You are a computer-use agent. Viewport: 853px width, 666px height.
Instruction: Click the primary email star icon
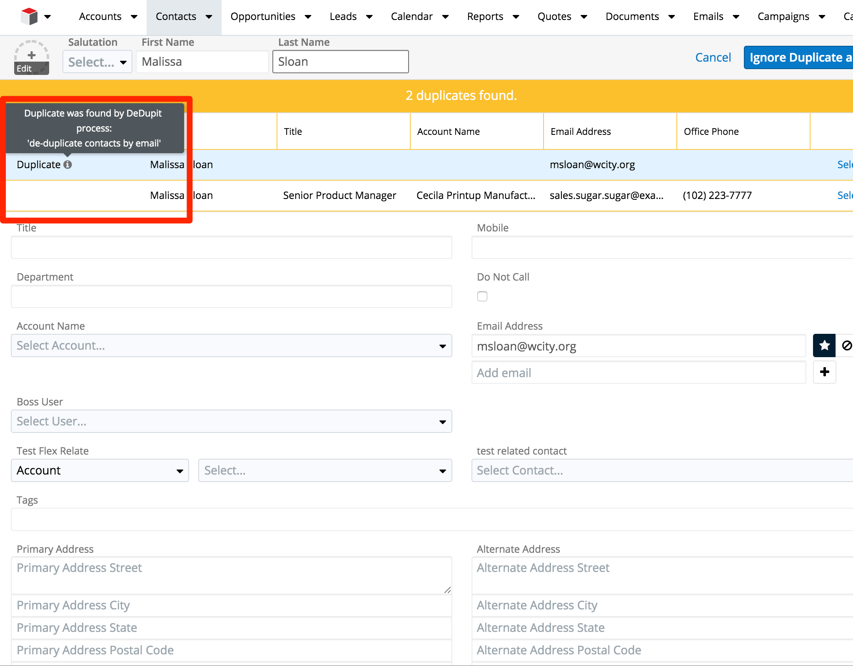824,345
